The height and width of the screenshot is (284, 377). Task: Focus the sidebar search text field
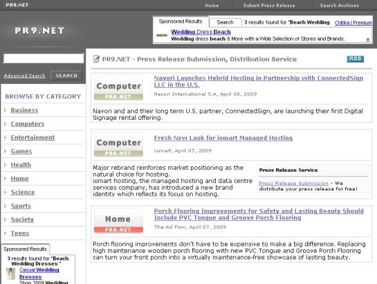click(x=44, y=58)
